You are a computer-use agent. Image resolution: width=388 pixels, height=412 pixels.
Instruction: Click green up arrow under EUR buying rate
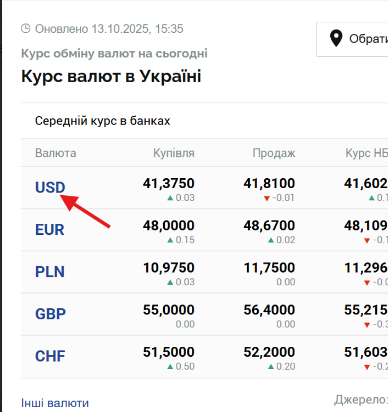tap(170, 240)
